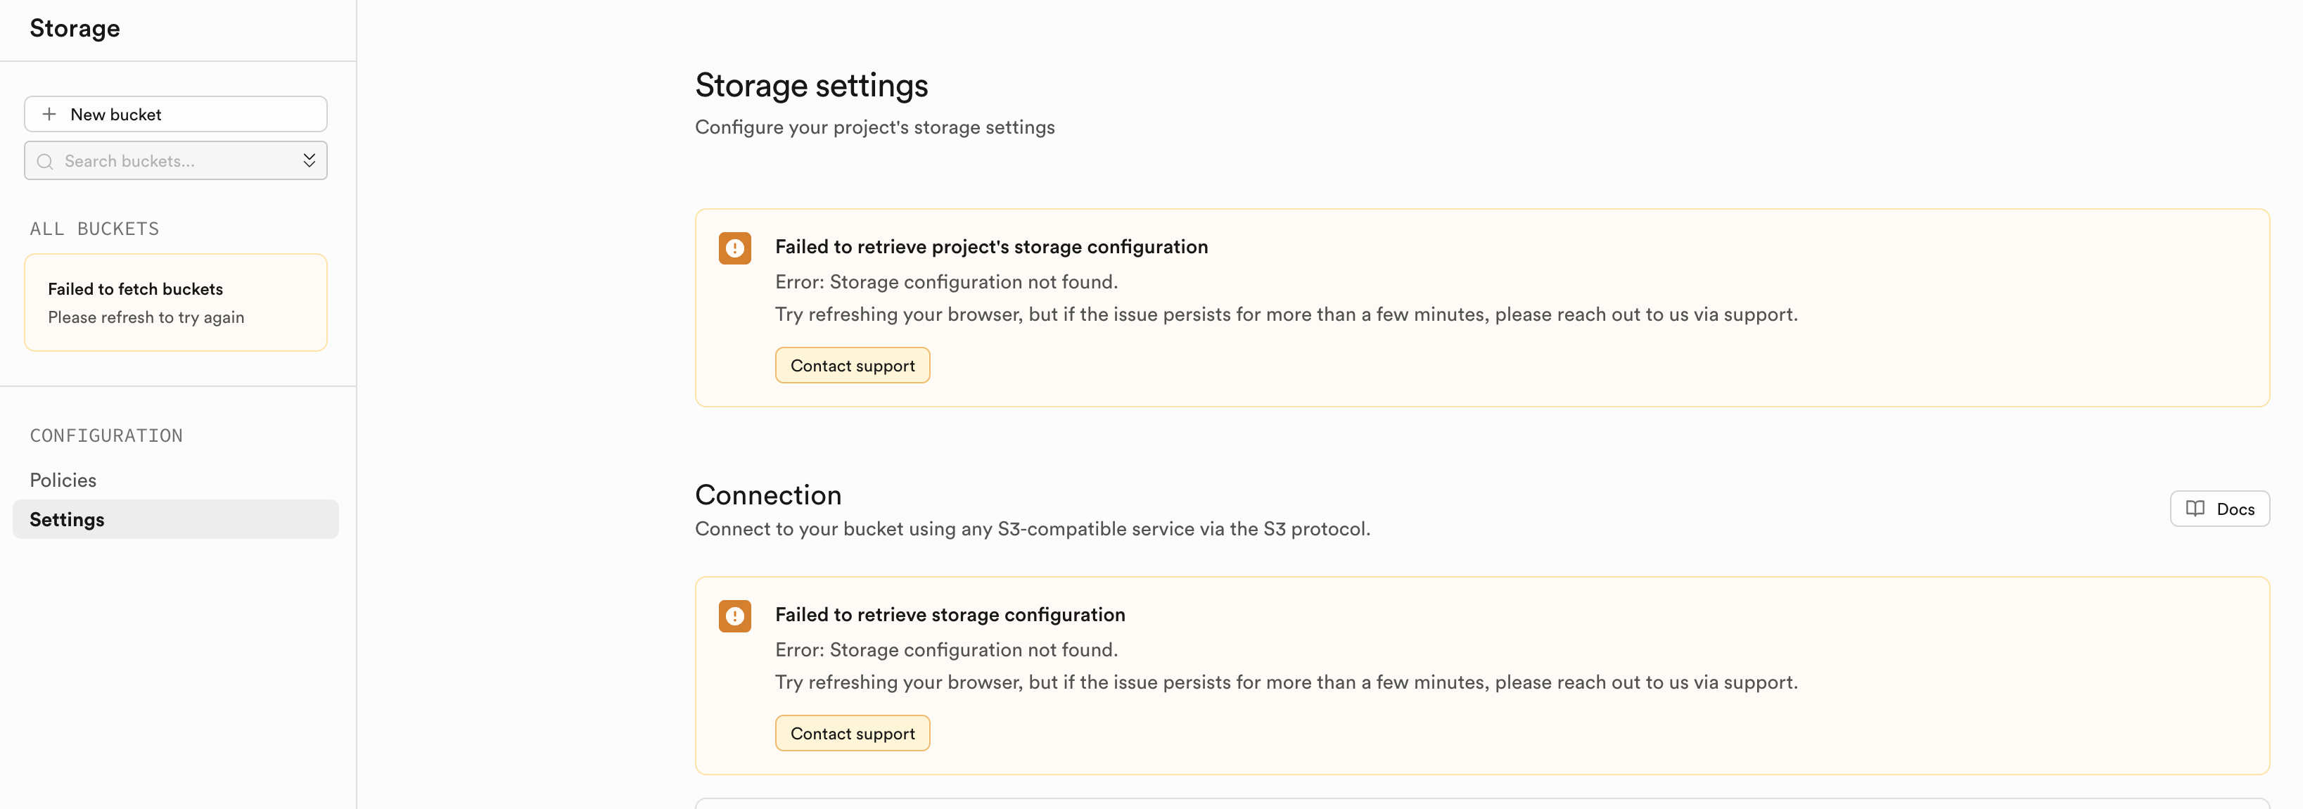Click the Storage sidebar title

[x=75, y=29]
